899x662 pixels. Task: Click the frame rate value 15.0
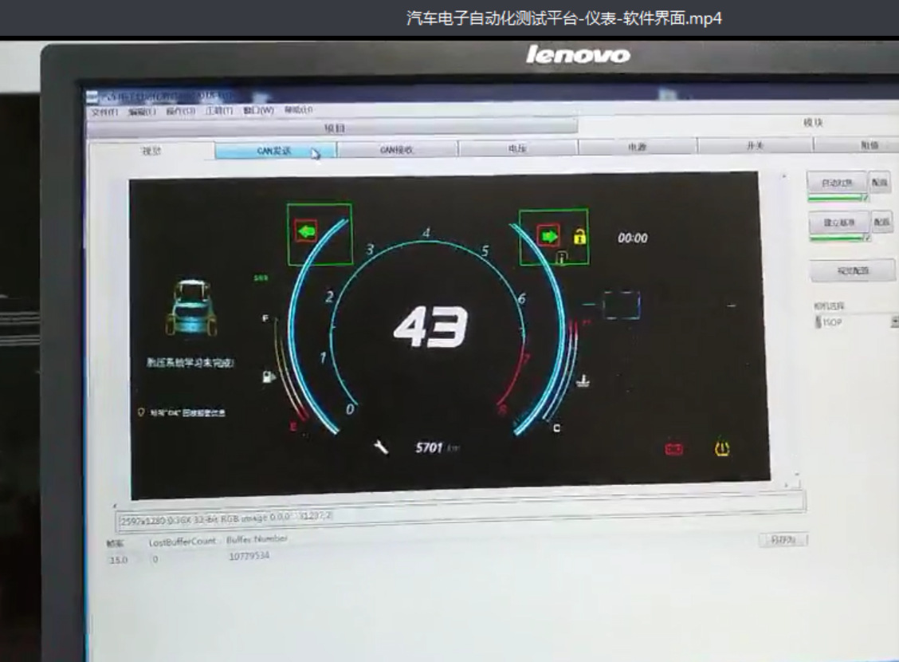(118, 560)
